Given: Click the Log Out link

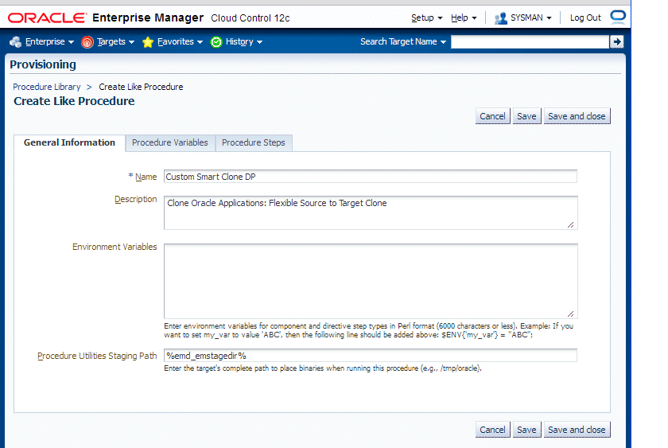Looking at the screenshot, I should 585,18.
